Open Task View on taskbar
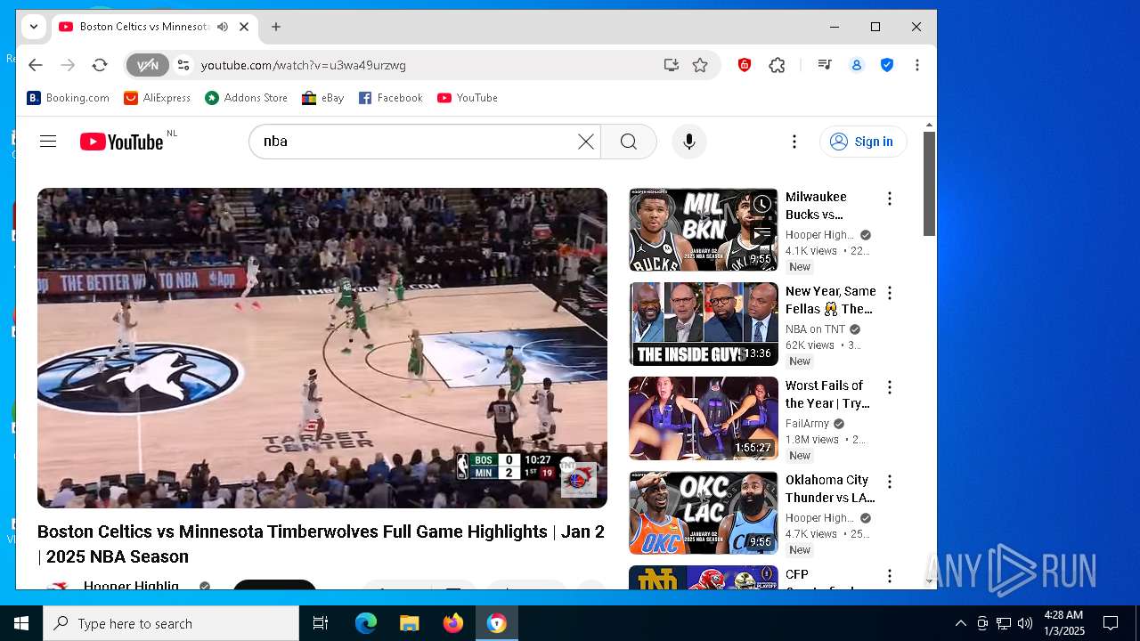This screenshot has width=1140, height=641. pyautogui.click(x=321, y=623)
